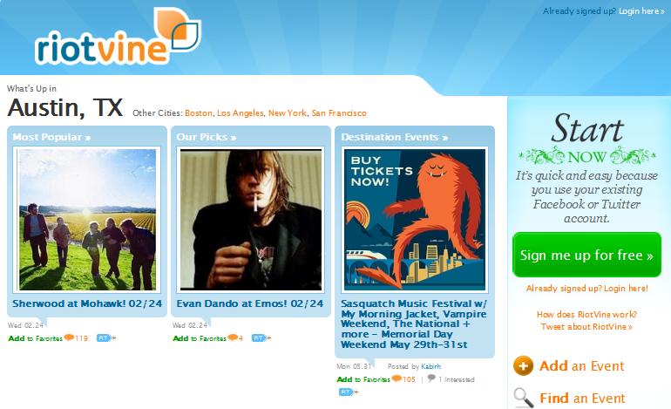Click the gray bubble beside 1 Interested
Screen dimensions: 671x409
coord(431,378)
